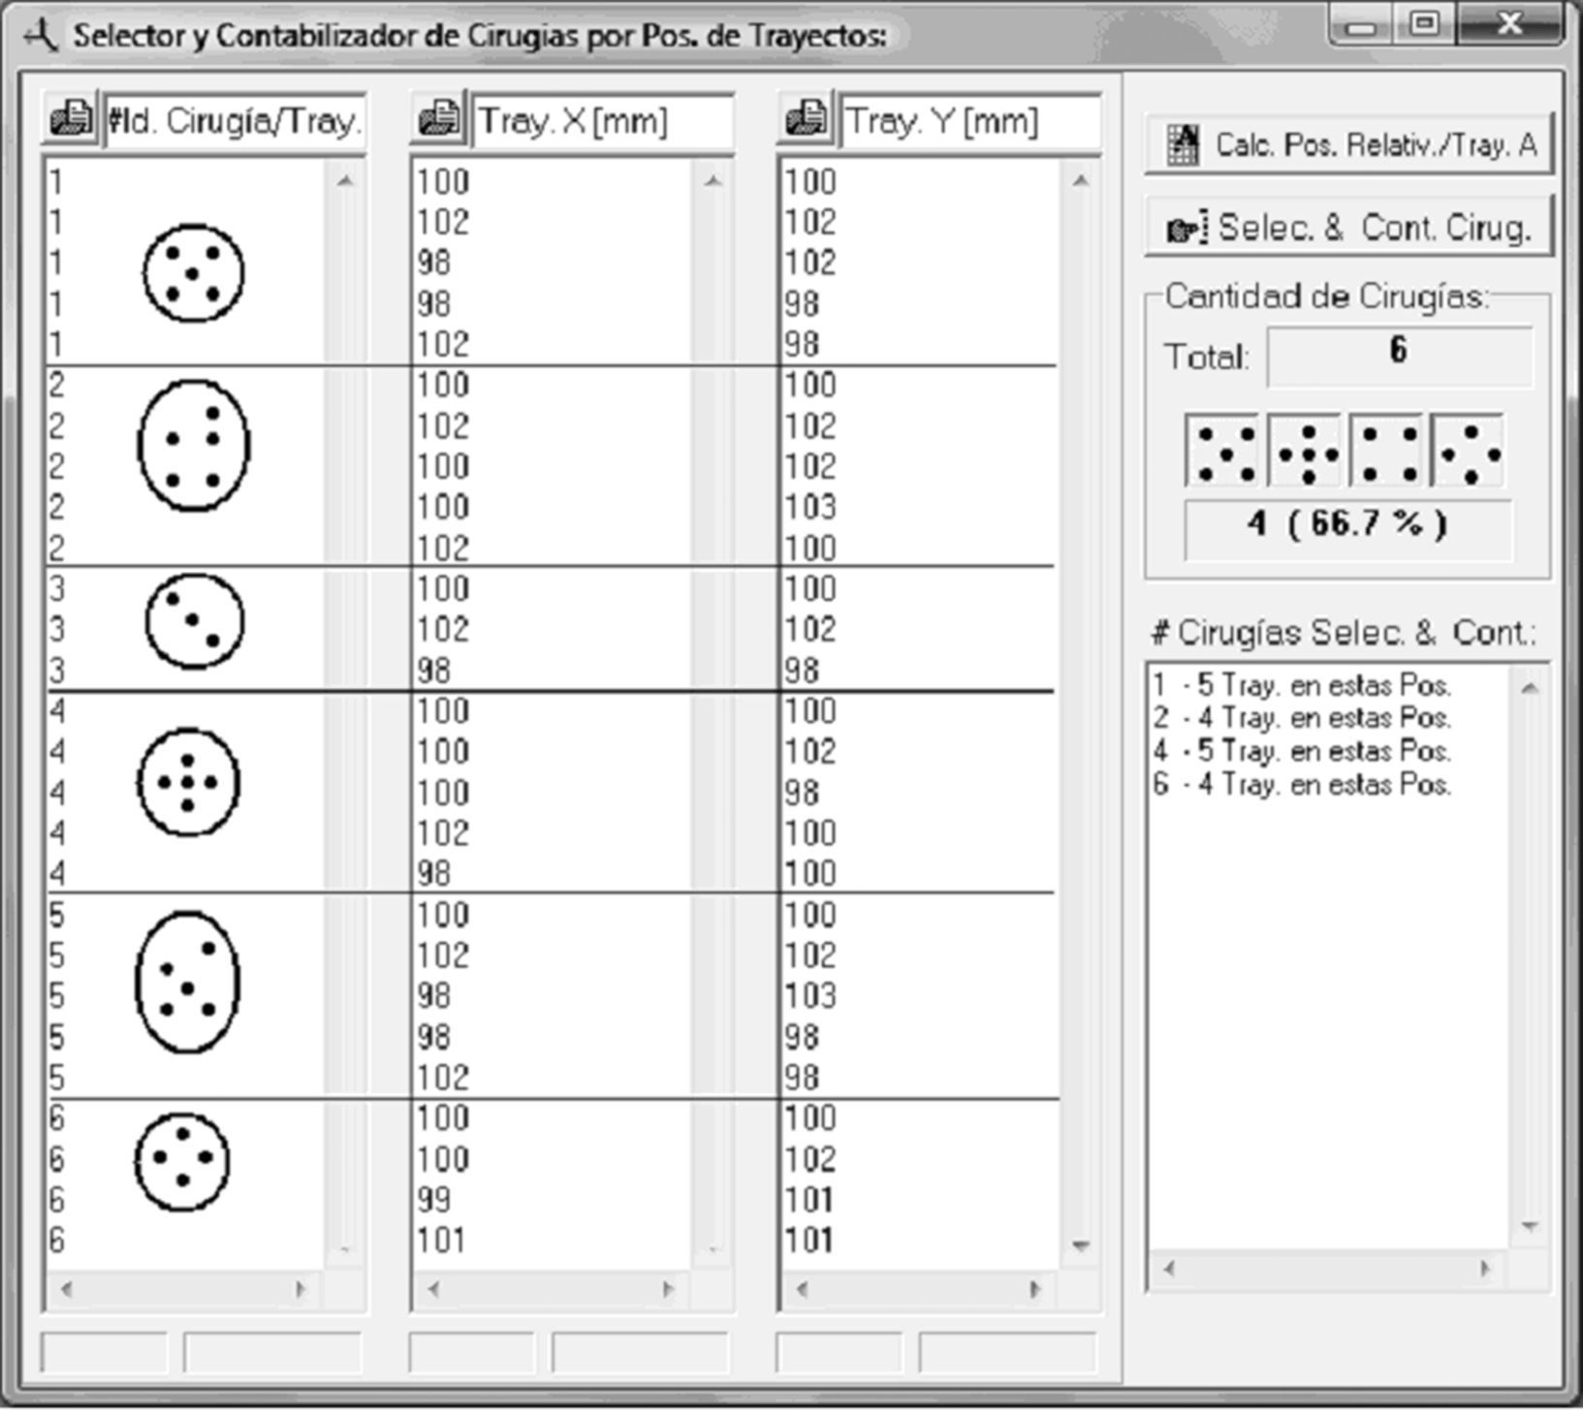1583x1410 pixels.
Task: Click the load icon beside Id. Cirugía/Tray. field
Action: [x=71, y=120]
